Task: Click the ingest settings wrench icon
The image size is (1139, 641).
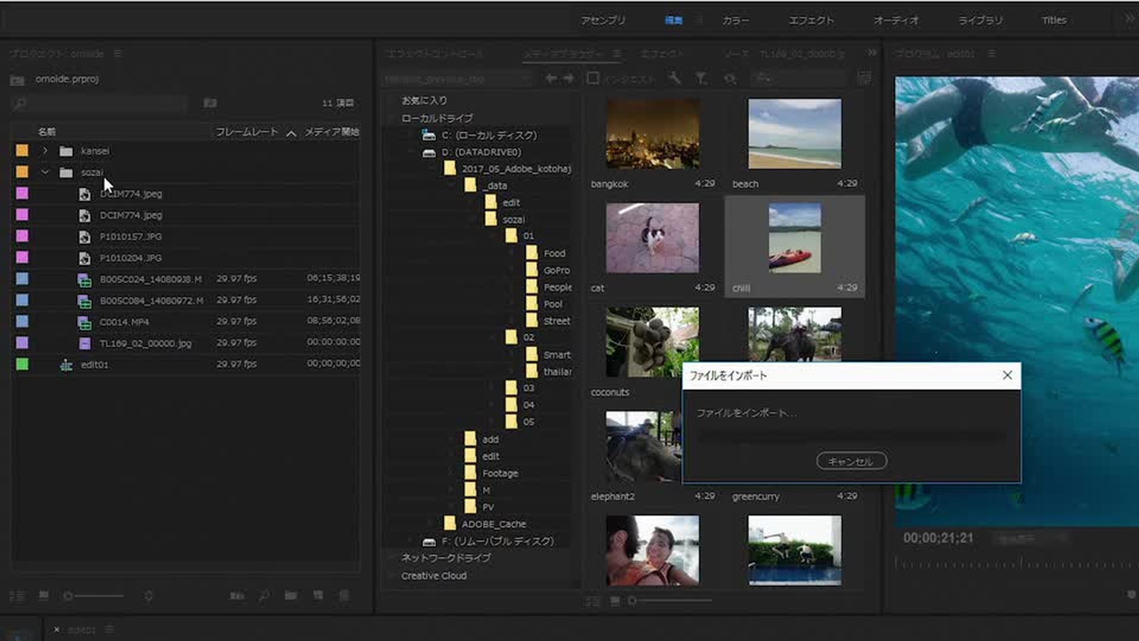Action: pyautogui.click(x=675, y=78)
